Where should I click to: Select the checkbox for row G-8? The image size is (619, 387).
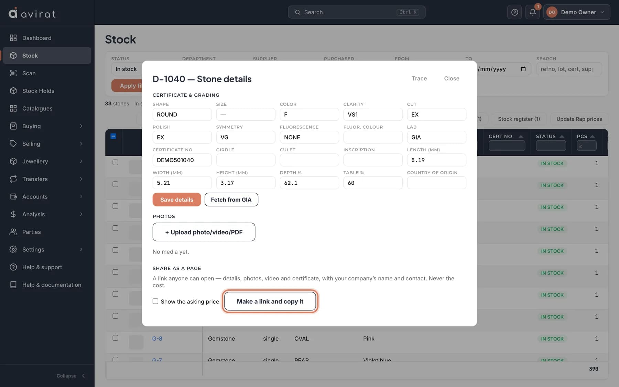pyautogui.click(x=116, y=338)
